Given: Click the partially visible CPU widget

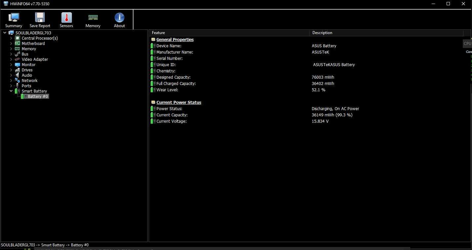Looking at the screenshot, I should 467,43.
